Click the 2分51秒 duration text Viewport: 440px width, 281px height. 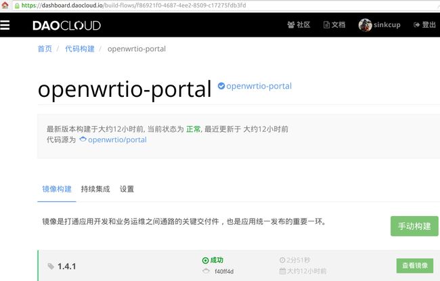pos(299,260)
